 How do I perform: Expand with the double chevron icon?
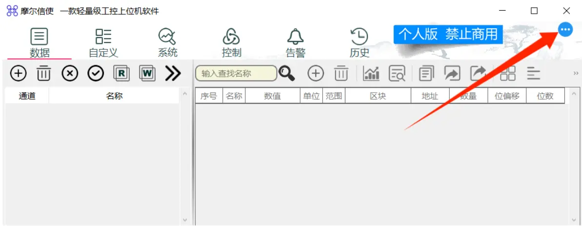click(173, 74)
